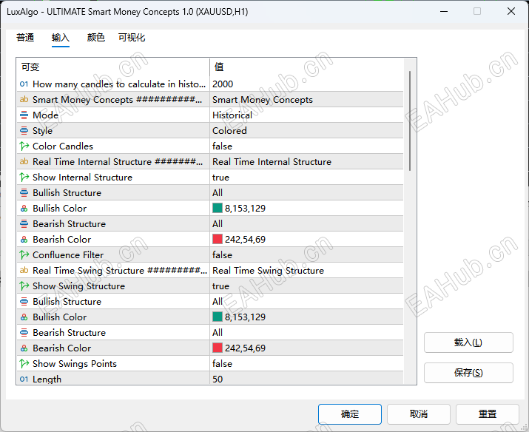The image size is (529, 432).
Task: Select the Real Time Swing Structure value cell
Action: click(306, 271)
